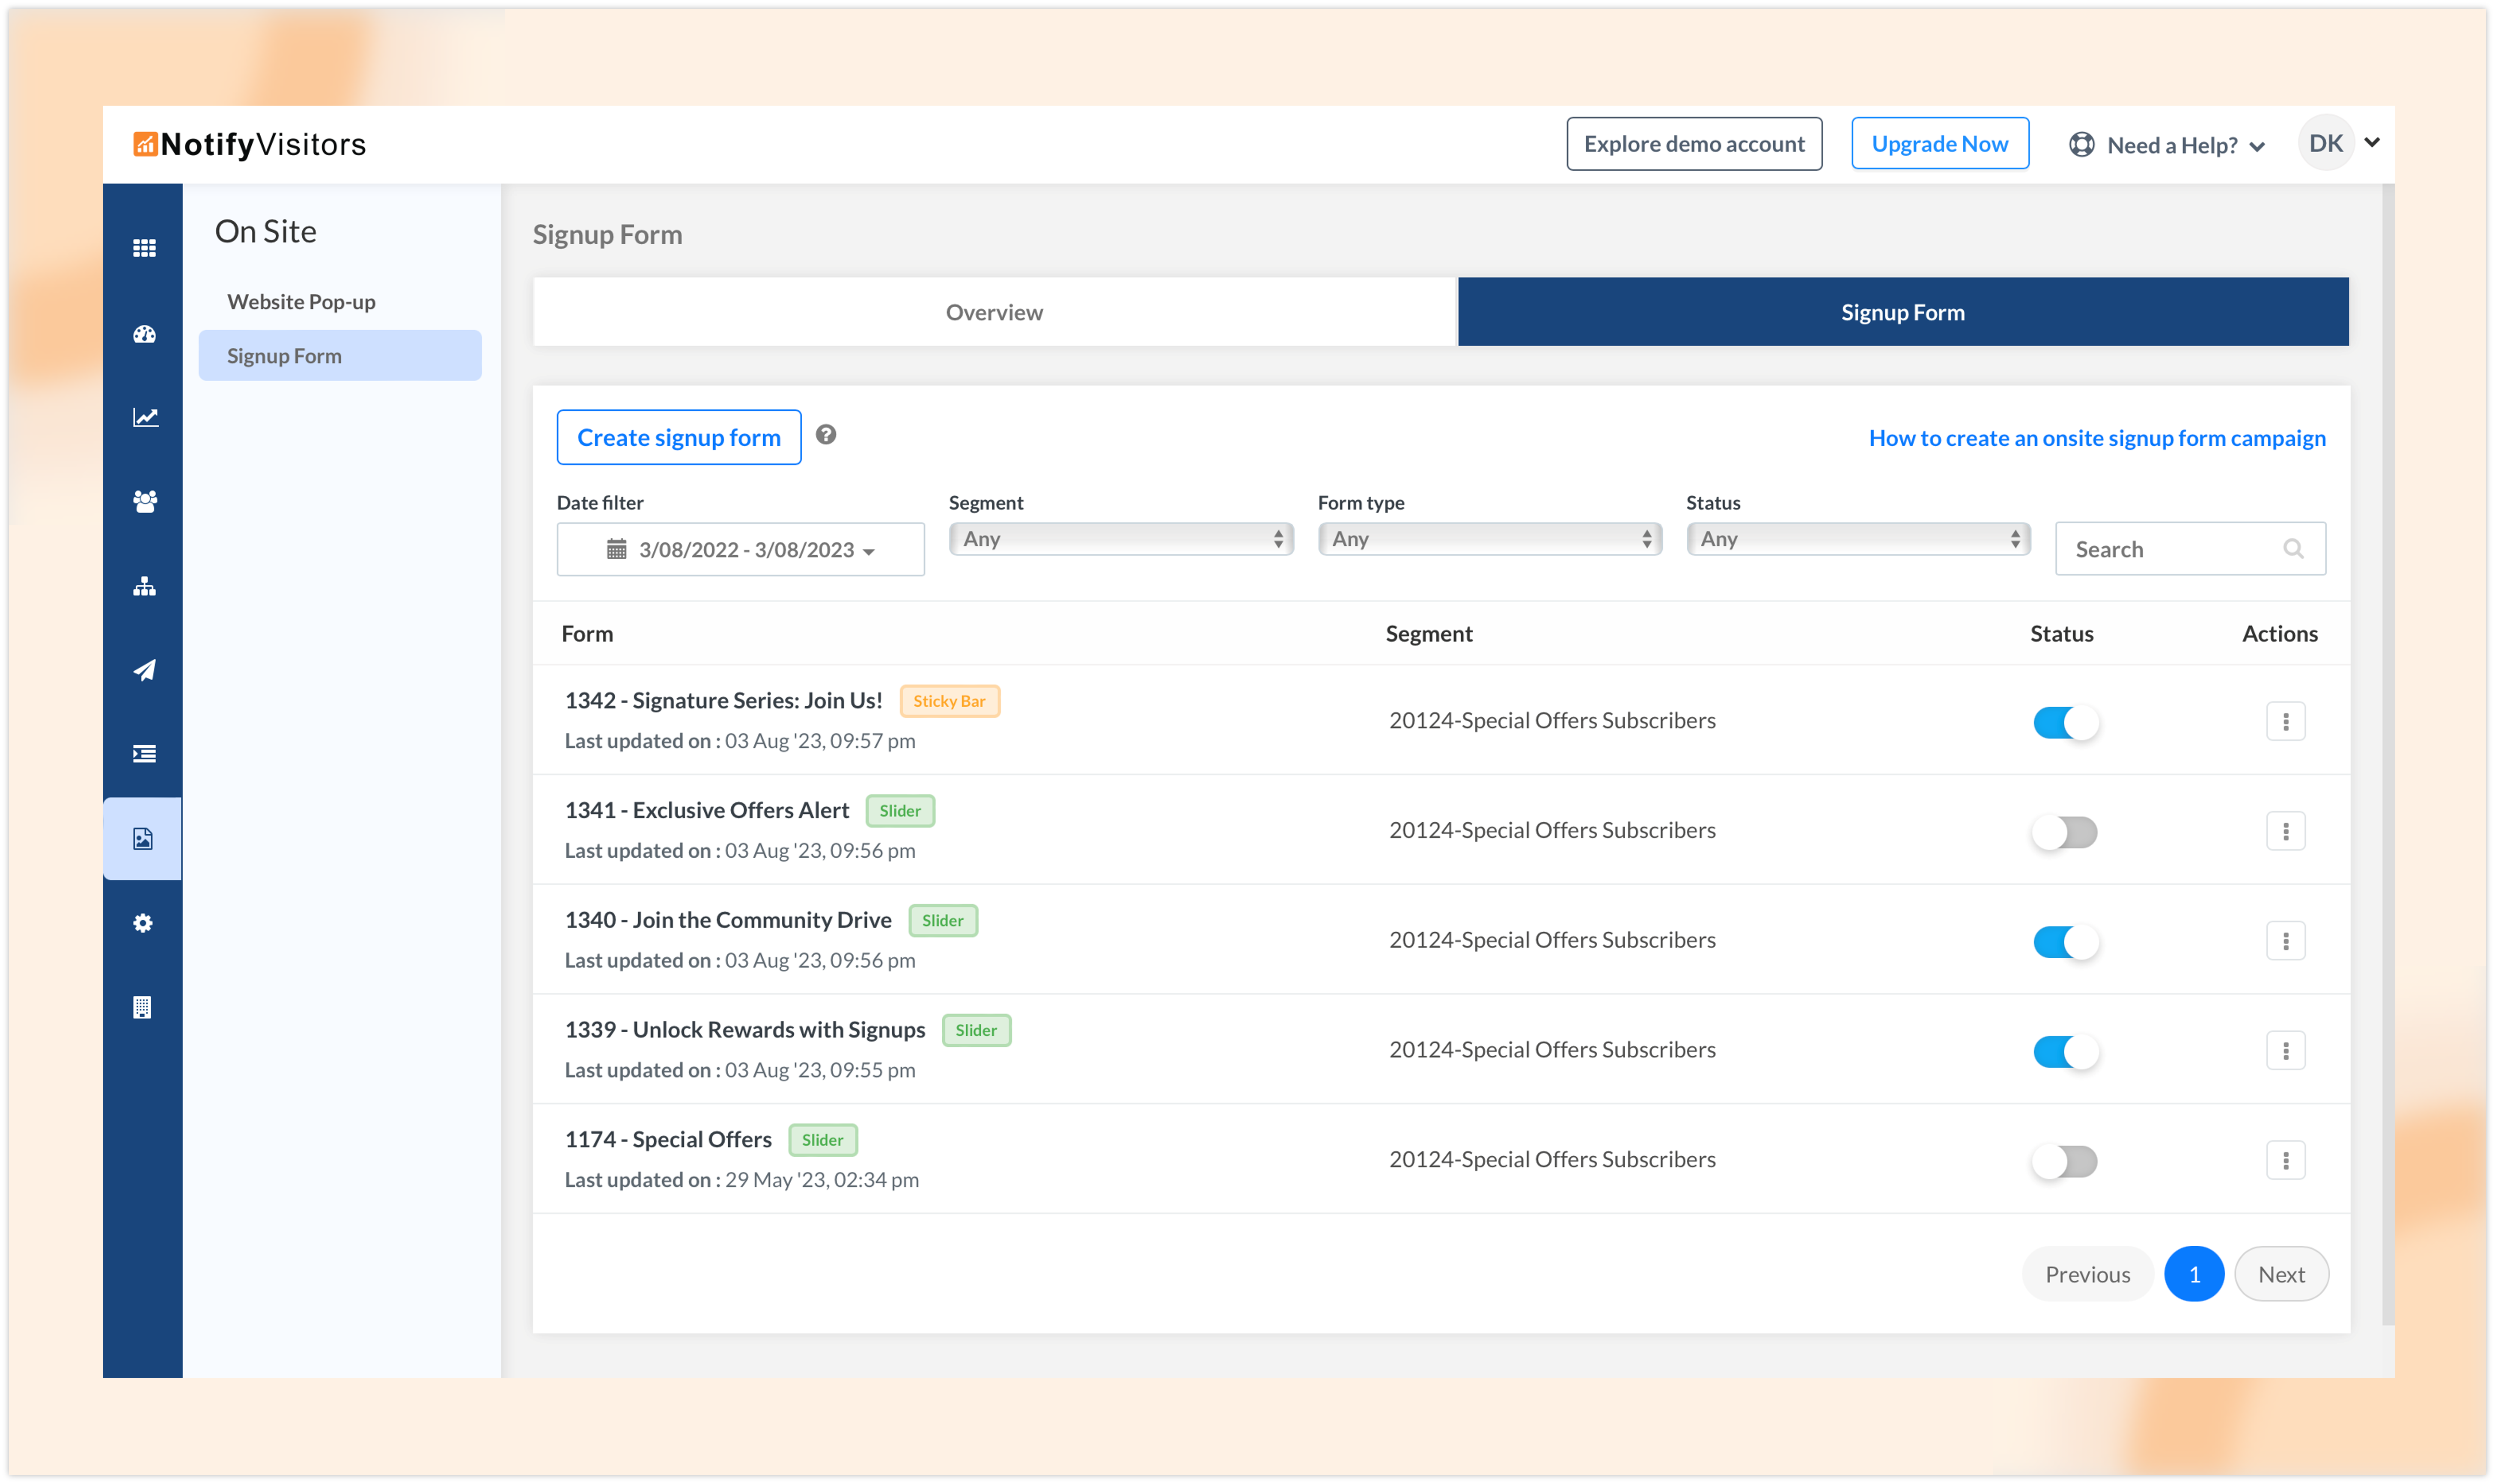Open the Date filter range dropdown

tap(741, 549)
